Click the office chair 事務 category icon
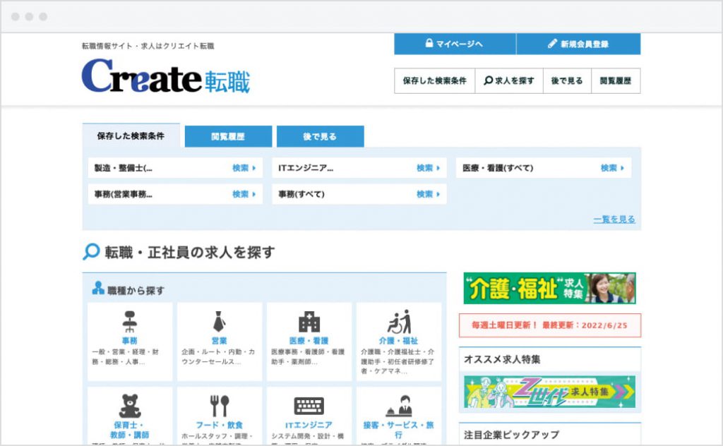 [130, 322]
